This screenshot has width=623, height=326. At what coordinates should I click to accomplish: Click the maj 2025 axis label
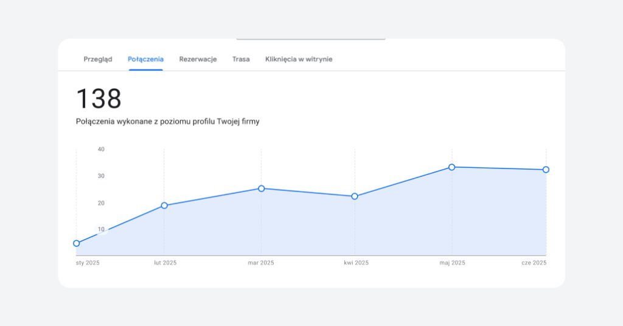(451, 263)
